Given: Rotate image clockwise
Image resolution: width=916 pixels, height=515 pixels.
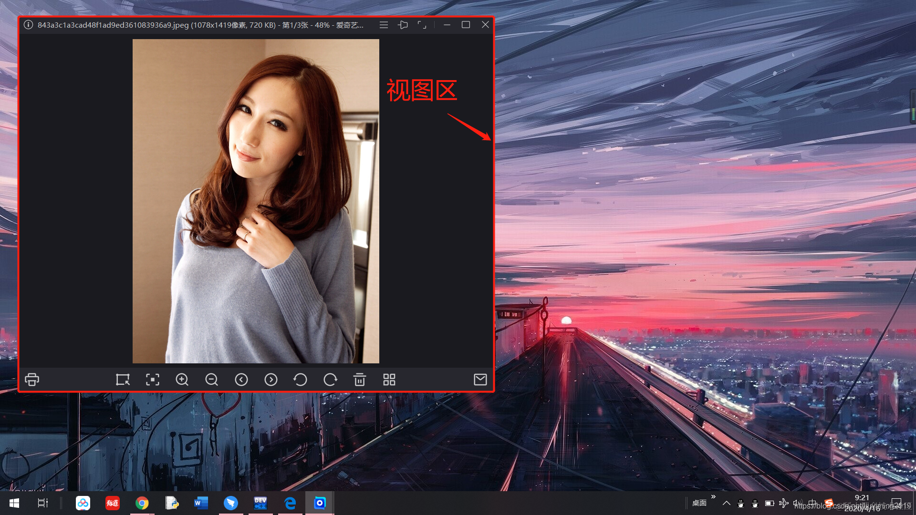Looking at the screenshot, I should [x=330, y=380].
